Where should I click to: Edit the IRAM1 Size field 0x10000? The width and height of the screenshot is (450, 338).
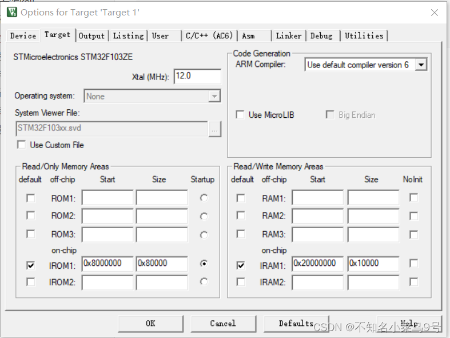[373, 264]
